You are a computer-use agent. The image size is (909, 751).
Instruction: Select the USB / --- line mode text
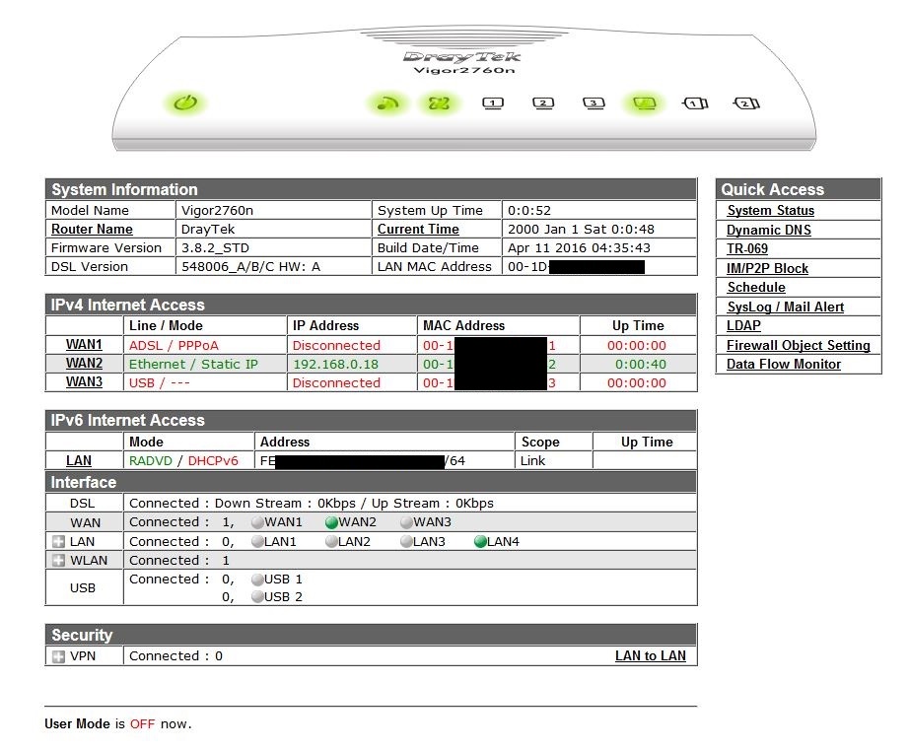pos(160,383)
